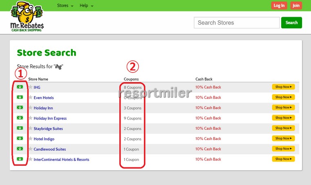Viewport: 311px width, 185px height.
Task: Click the Join button
Action: (x=296, y=5)
